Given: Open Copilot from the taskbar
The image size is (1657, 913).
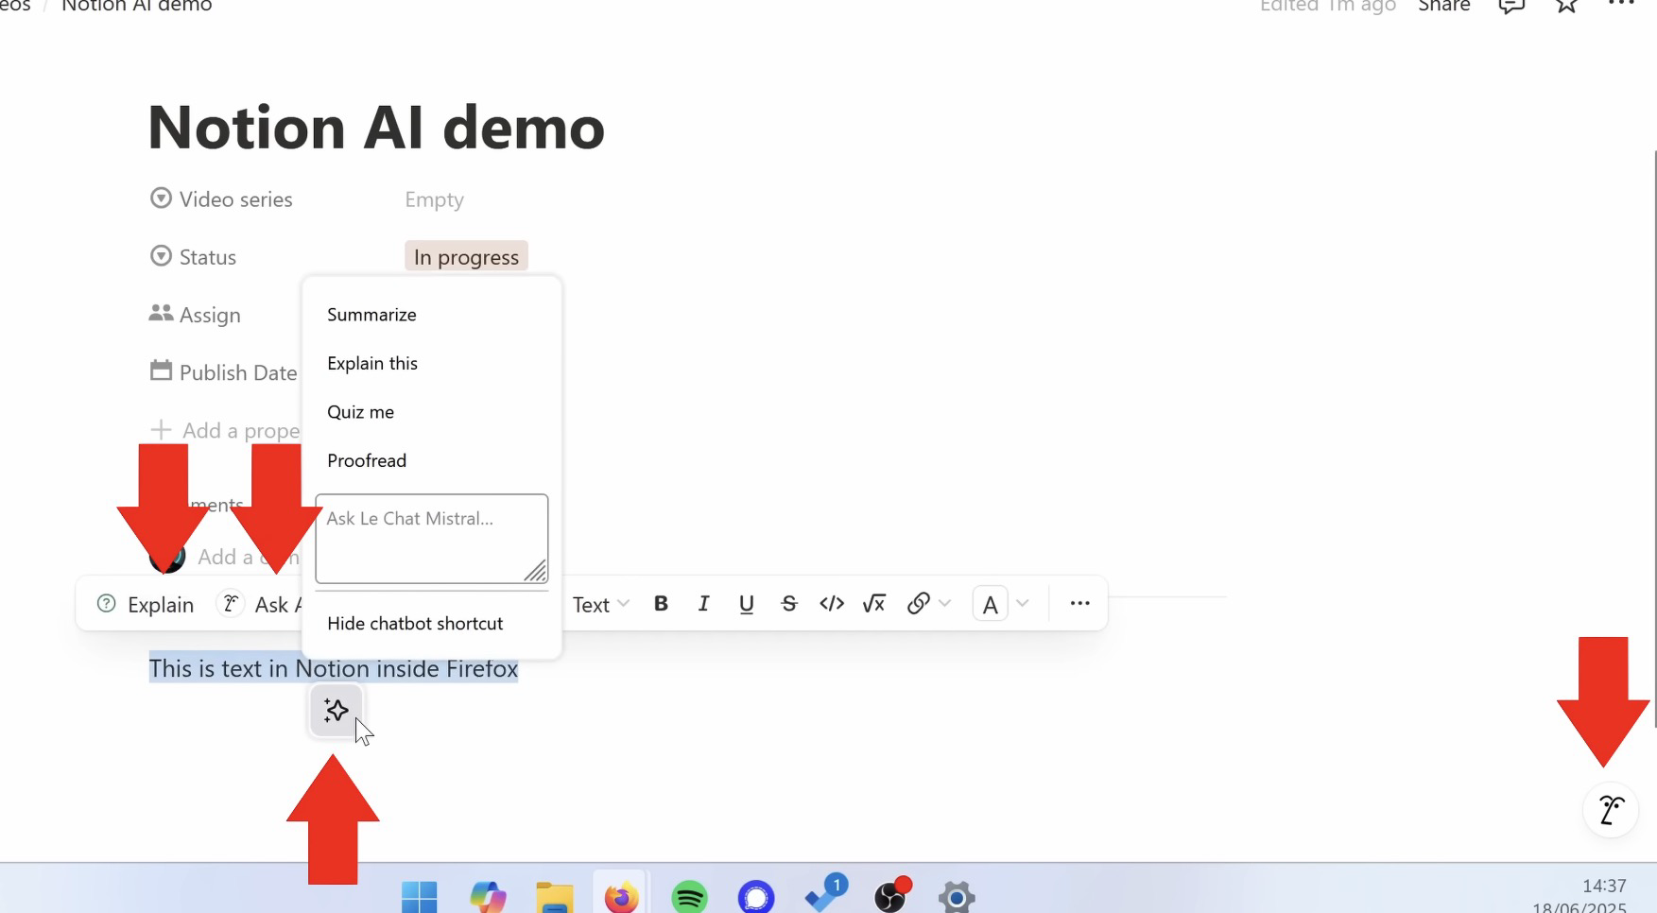Looking at the screenshot, I should tap(488, 896).
